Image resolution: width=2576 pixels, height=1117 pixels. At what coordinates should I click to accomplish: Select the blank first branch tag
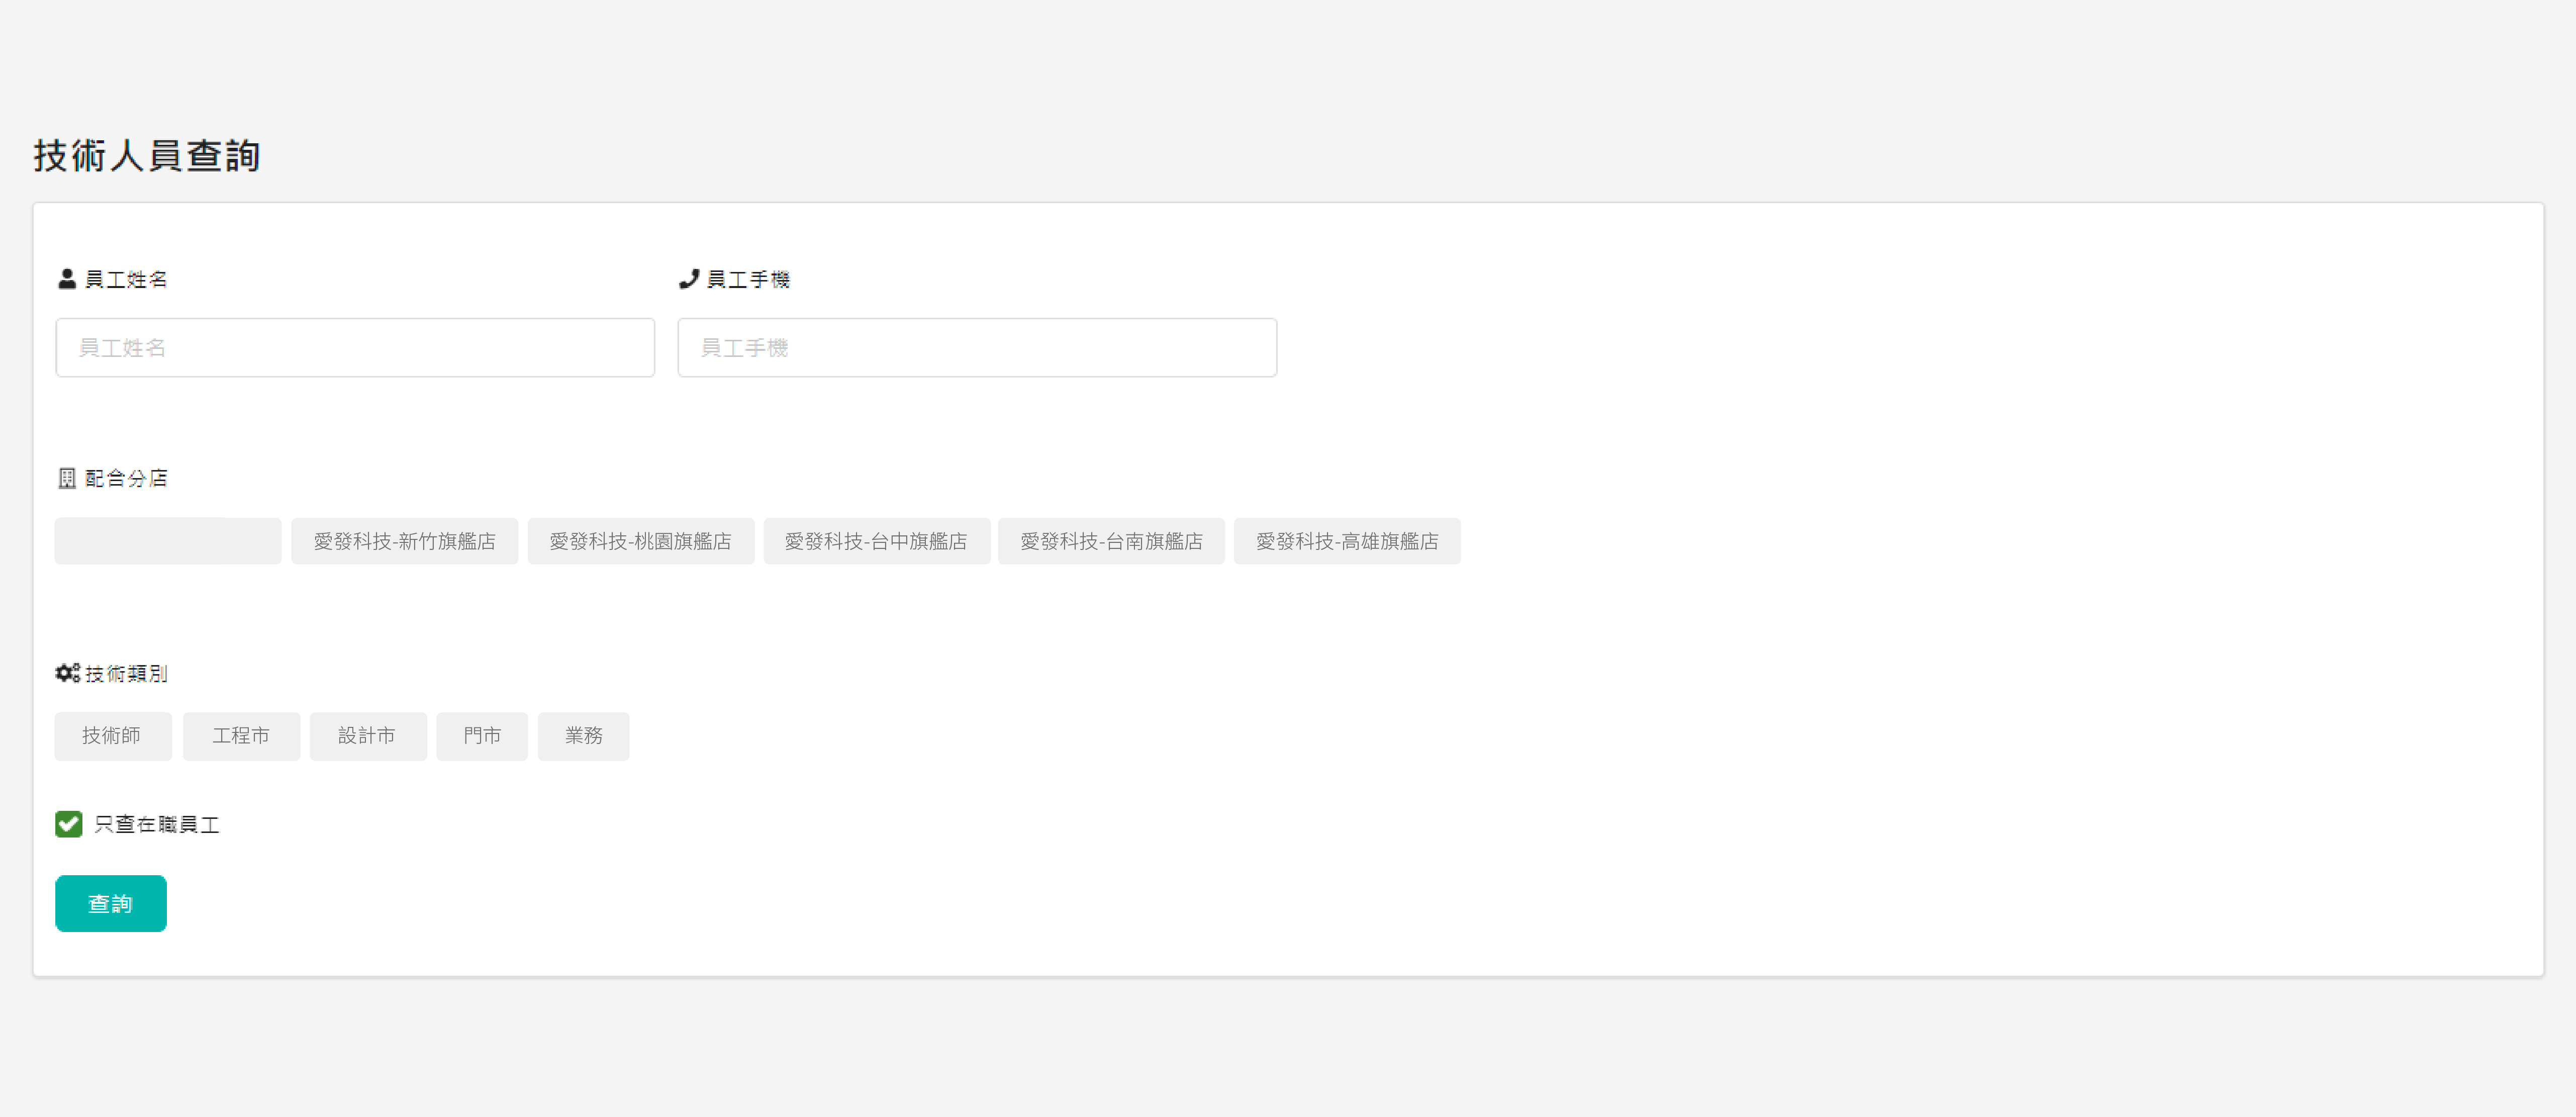pyautogui.click(x=168, y=541)
